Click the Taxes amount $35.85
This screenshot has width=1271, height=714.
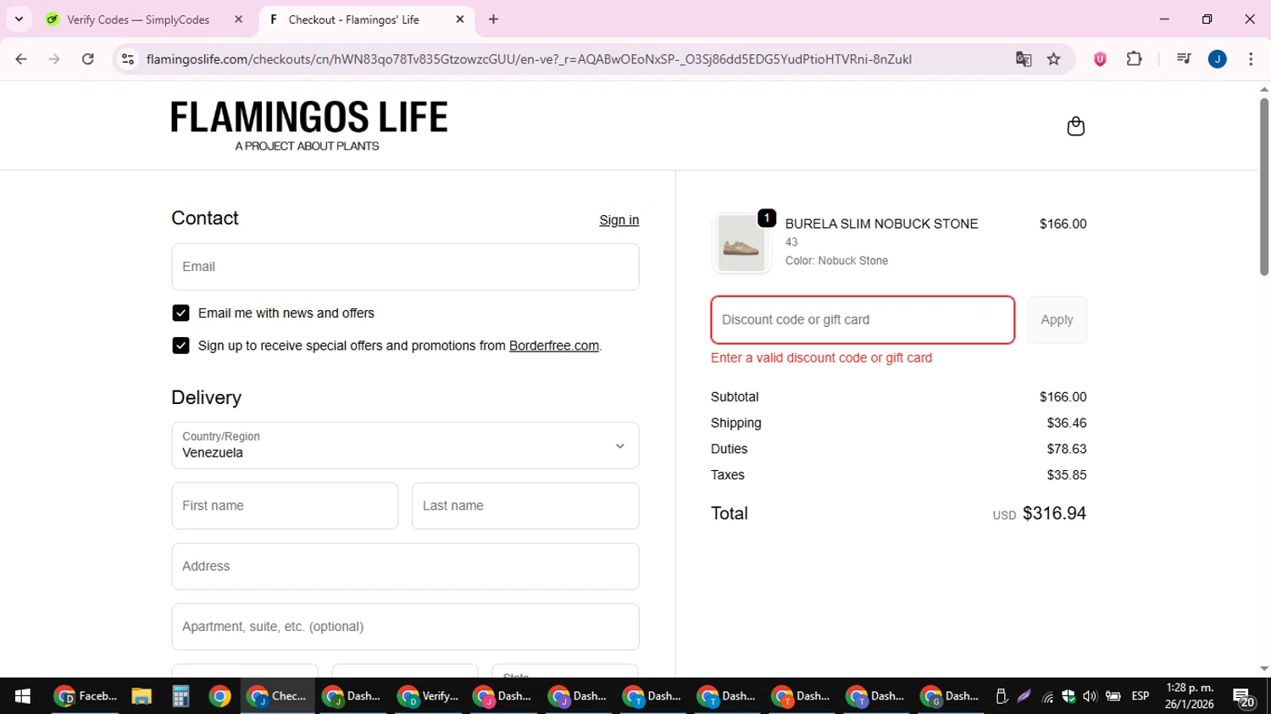tap(1067, 475)
